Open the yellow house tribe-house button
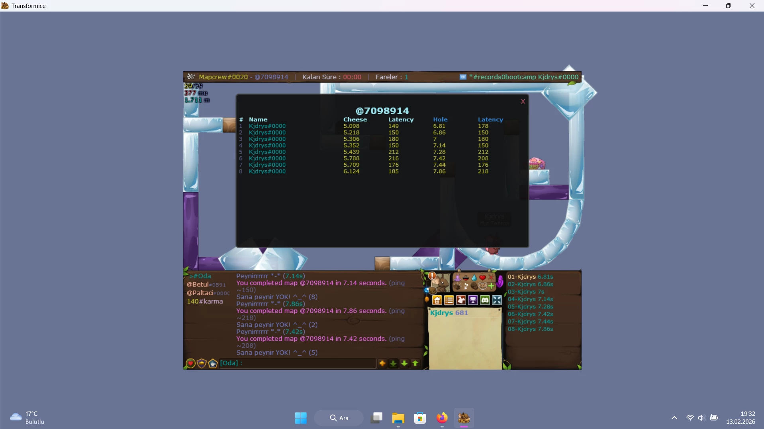 [x=437, y=300]
